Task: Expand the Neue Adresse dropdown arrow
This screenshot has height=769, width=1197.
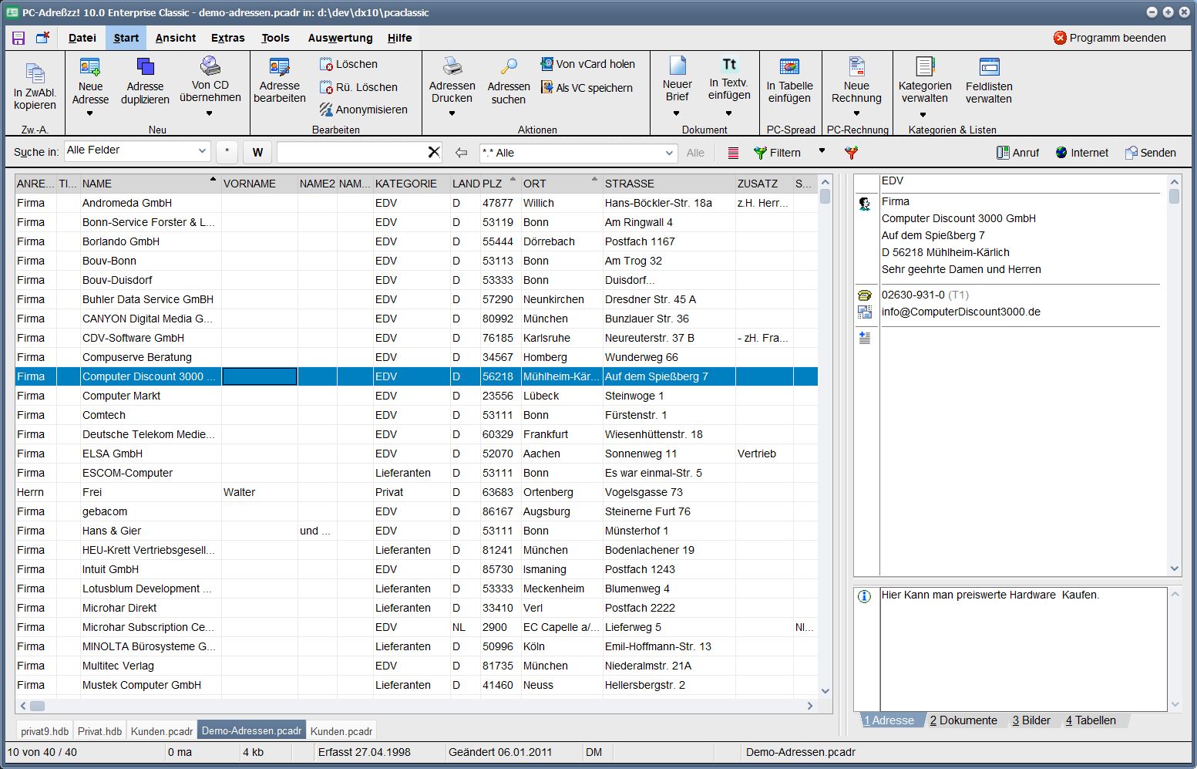Action: pos(90,113)
